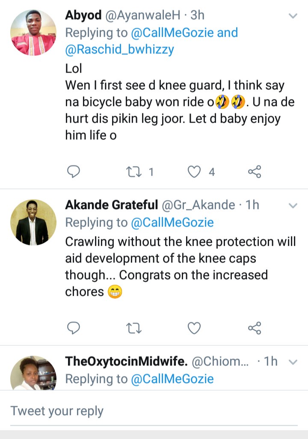Share Akande Grateful's tweet
Image resolution: width=308 pixels, height=439 pixels.
point(255,328)
